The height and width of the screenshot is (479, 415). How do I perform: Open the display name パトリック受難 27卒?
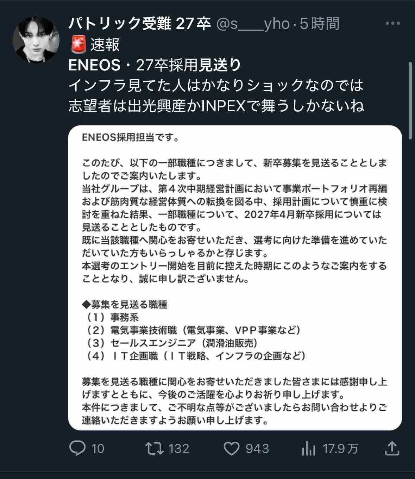pos(139,24)
